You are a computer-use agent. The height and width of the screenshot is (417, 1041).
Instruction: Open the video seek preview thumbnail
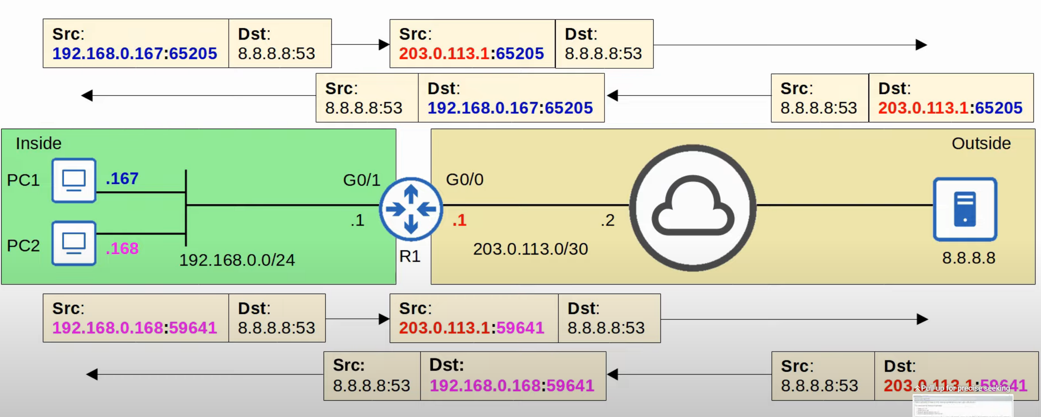pyautogui.click(x=963, y=406)
